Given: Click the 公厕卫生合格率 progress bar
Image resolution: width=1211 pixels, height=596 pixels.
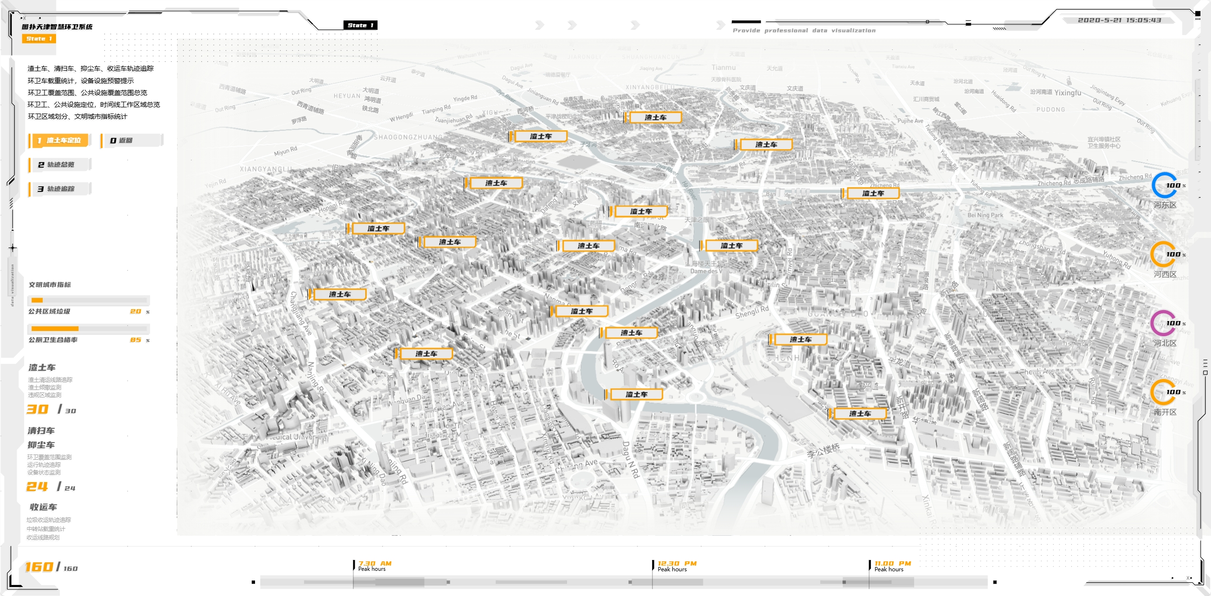Looking at the screenshot, I should [89, 329].
